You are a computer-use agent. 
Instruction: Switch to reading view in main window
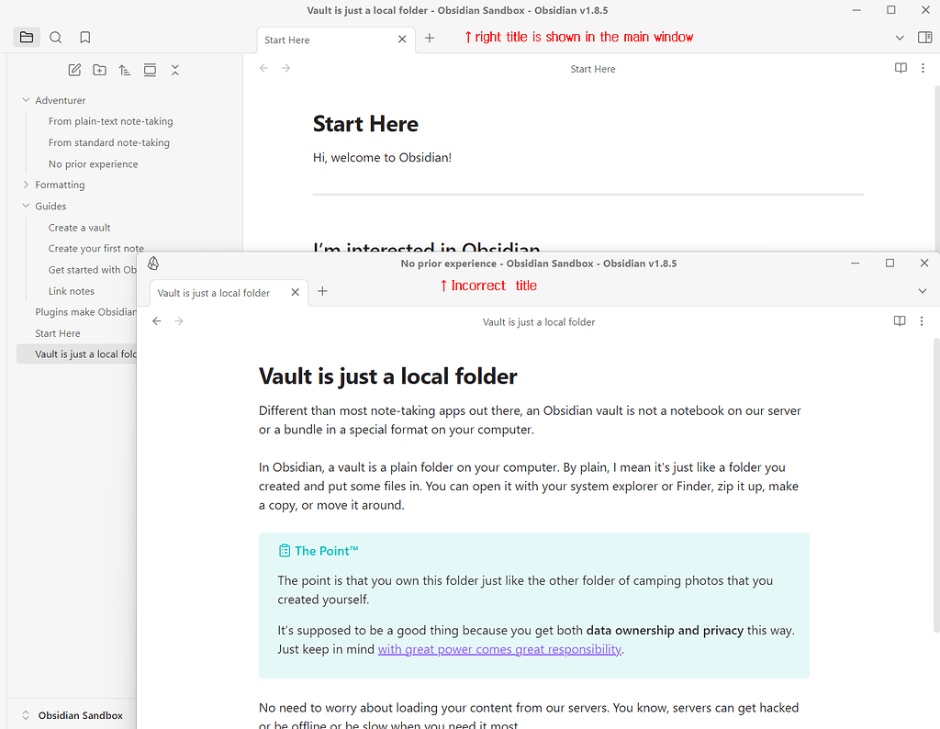point(901,68)
